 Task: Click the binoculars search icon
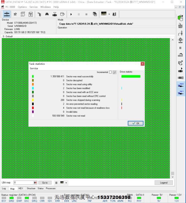[47, 14]
